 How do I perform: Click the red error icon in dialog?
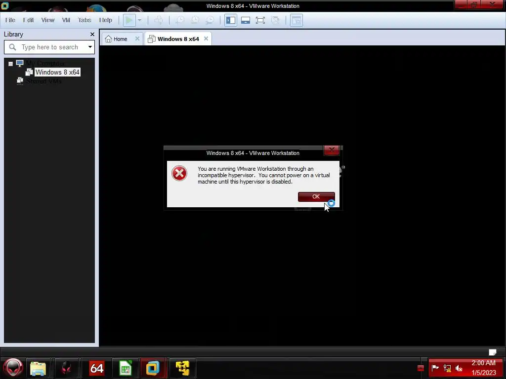pos(179,173)
